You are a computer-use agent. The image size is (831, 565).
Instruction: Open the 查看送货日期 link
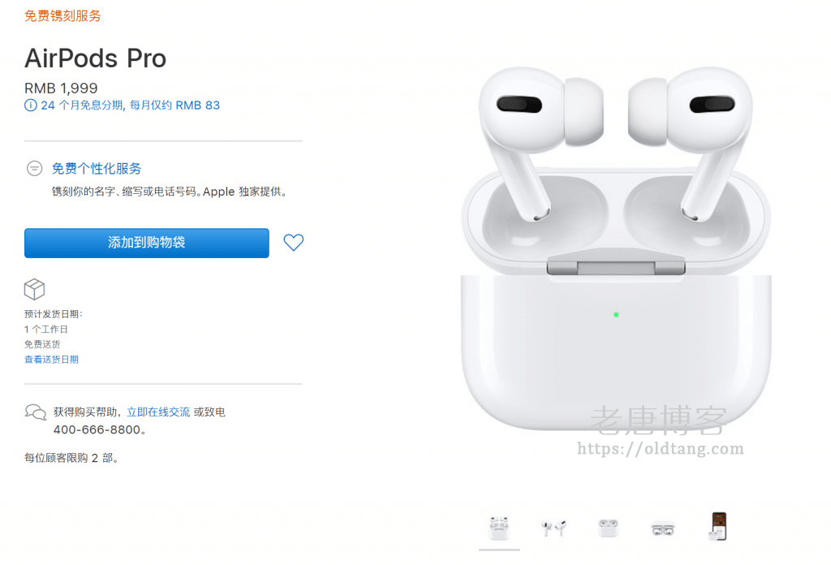51,360
